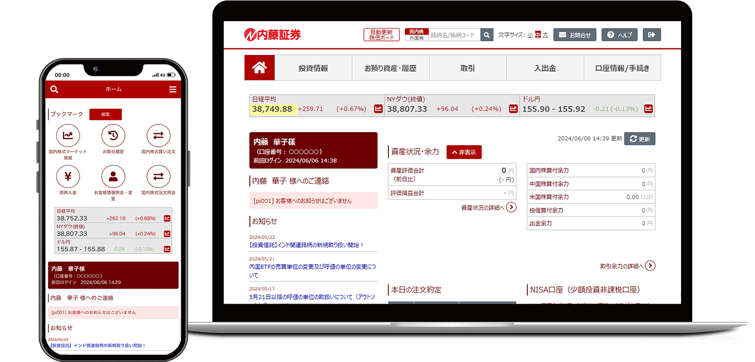Select 外国株 search mode toggle

point(417,38)
